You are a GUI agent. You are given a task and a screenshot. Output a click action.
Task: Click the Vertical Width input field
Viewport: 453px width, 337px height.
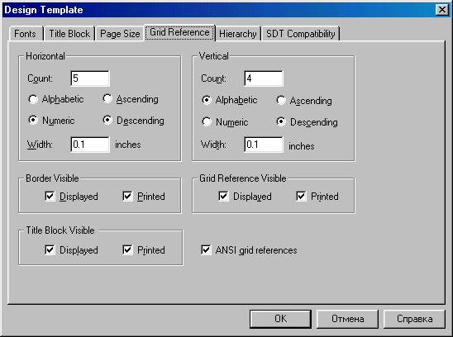click(264, 144)
